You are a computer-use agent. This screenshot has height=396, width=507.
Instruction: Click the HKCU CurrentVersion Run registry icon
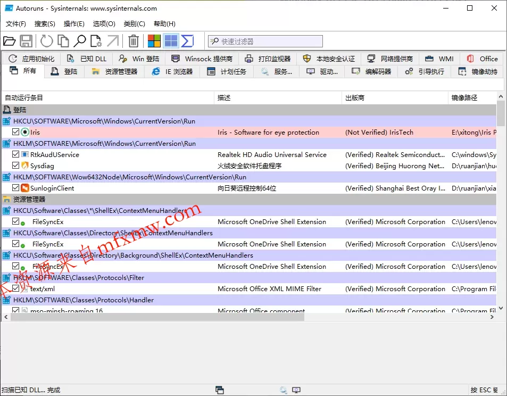6,121
